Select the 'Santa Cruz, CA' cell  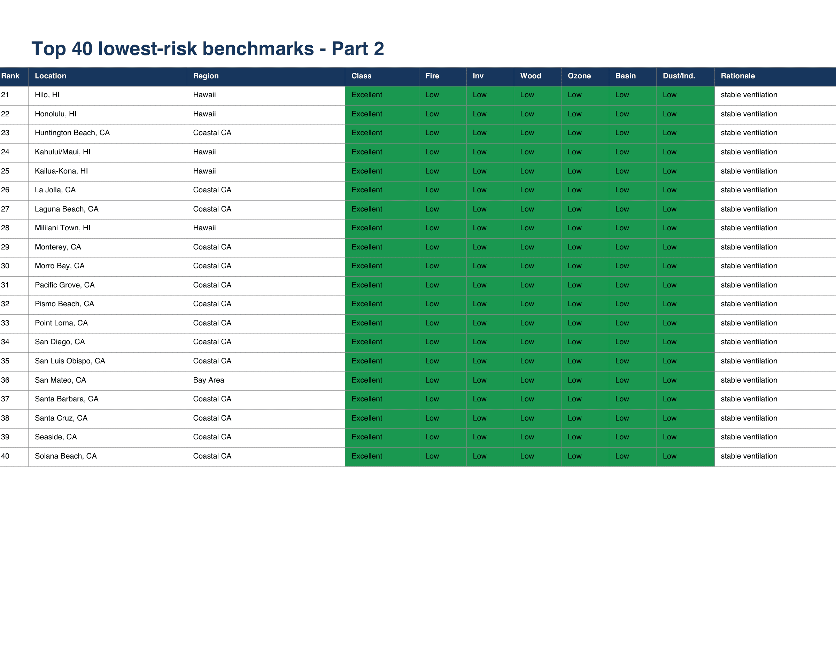[x=108, y=418]
